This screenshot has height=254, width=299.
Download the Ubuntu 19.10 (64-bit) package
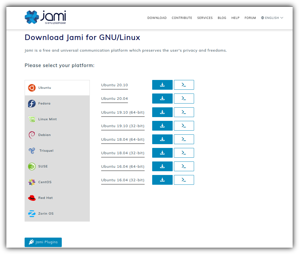coord(162,112)
